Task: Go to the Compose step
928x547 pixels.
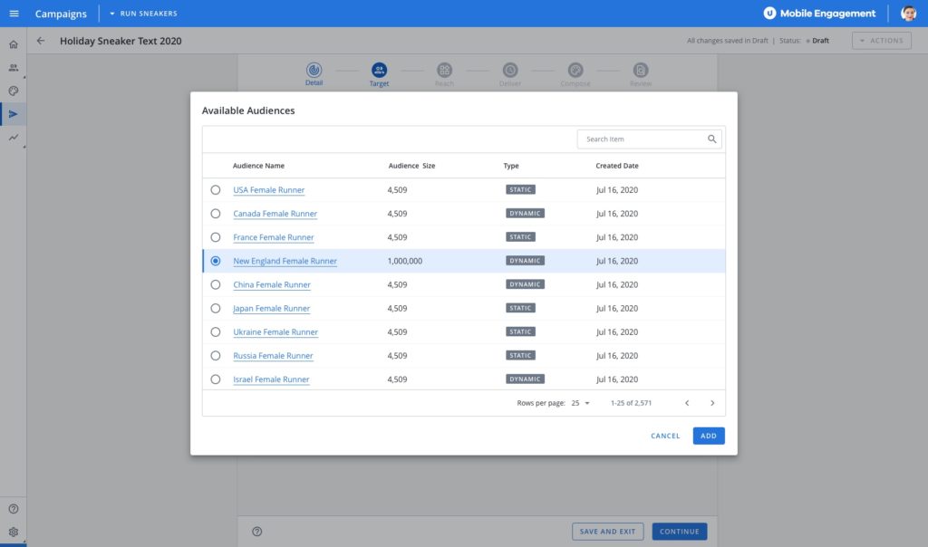Action: point(575,74)
